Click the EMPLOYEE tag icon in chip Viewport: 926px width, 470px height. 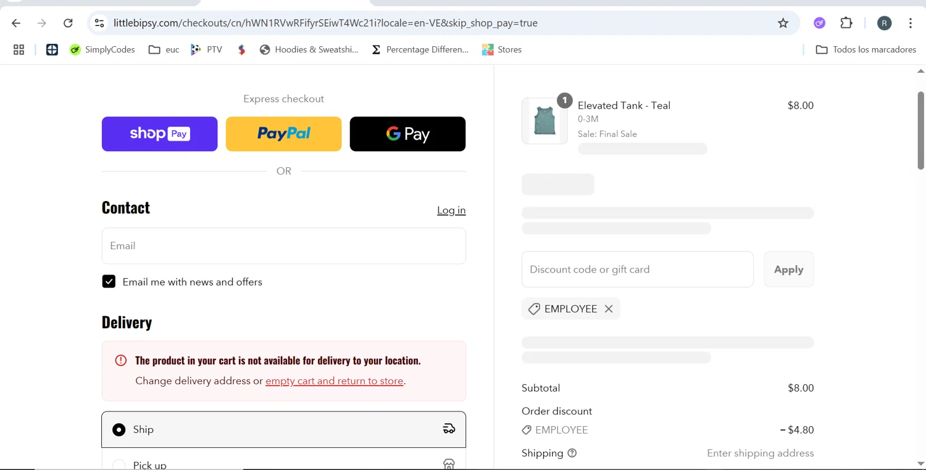pos(534,309)
